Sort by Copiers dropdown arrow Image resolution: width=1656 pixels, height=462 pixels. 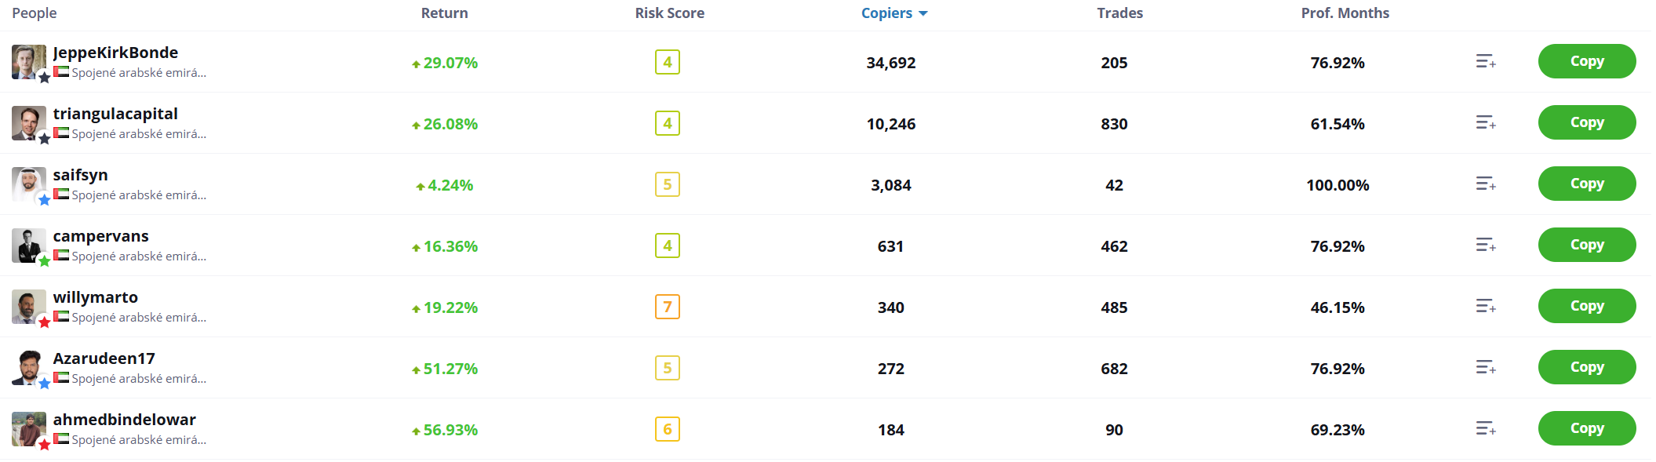(923, 13)
